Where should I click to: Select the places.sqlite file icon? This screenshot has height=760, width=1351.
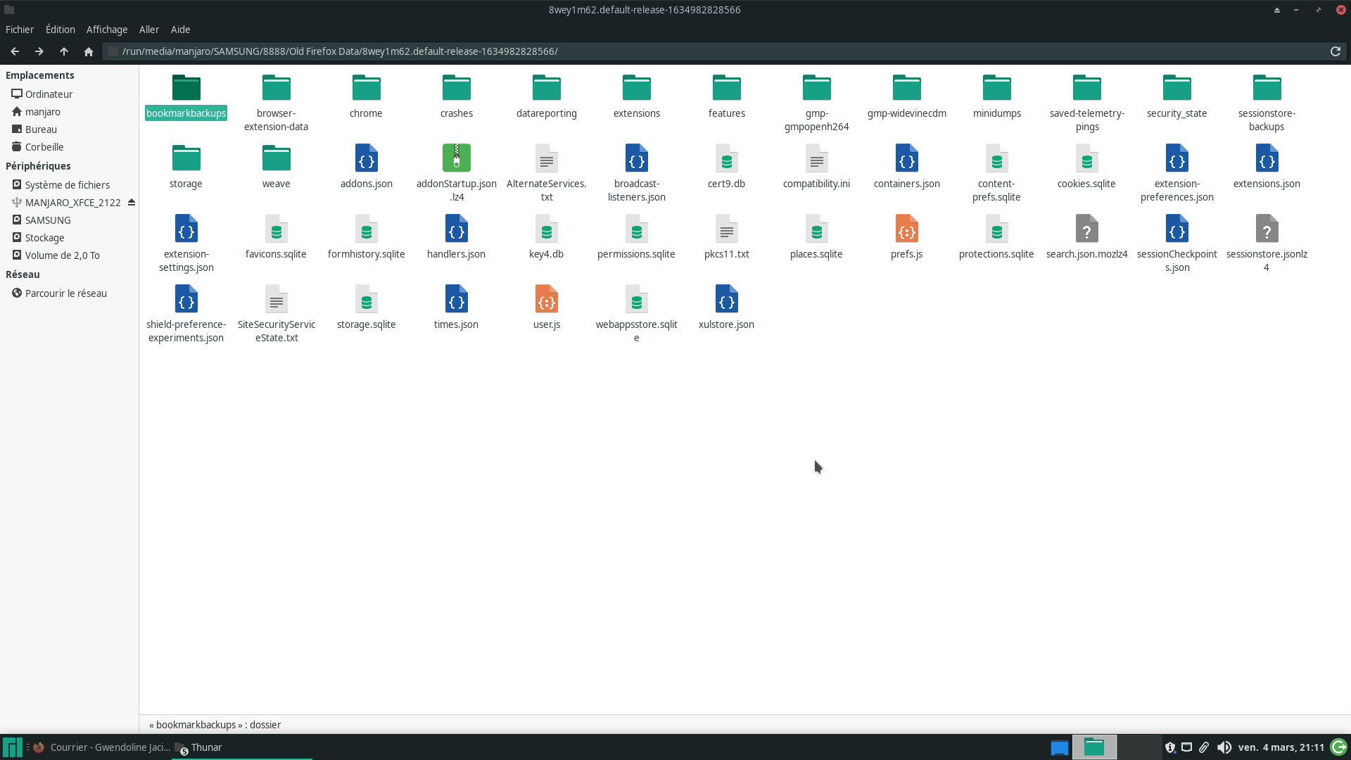click(816, 229)
